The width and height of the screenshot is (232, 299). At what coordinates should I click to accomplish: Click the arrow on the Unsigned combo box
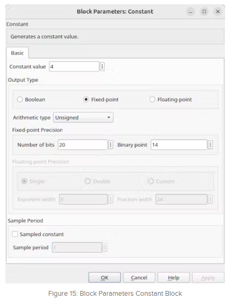108,118
